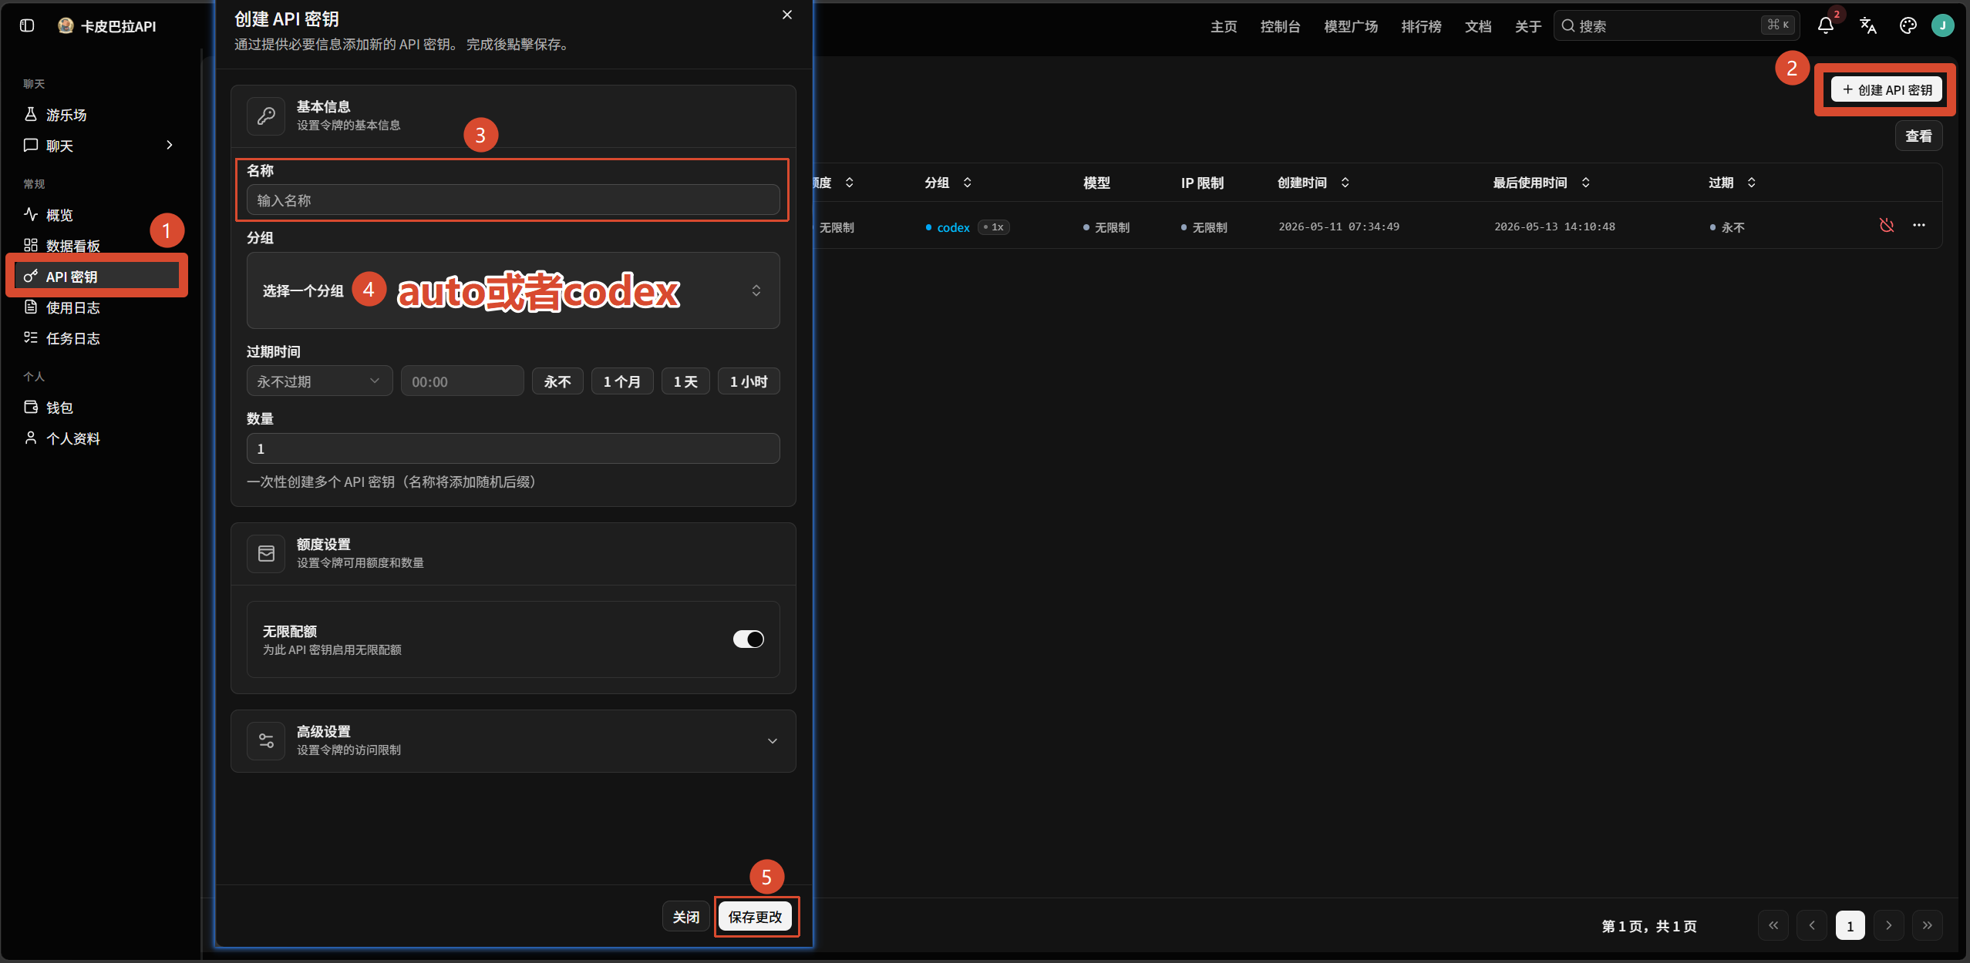This screenshot has height=963, width=1970.
Task: Click the 1x multiplier badge
Action: coord(993,226)
